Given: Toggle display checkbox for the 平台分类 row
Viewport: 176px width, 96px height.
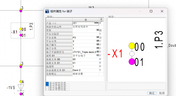Looking at the screenshot, I should (x=100, y=41).
